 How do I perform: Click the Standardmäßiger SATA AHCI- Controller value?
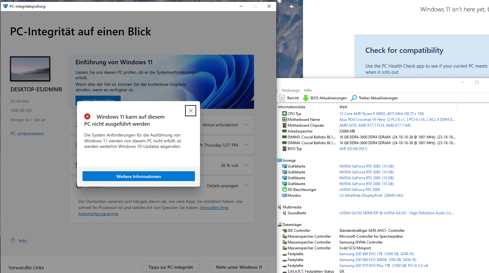[372, 230]
